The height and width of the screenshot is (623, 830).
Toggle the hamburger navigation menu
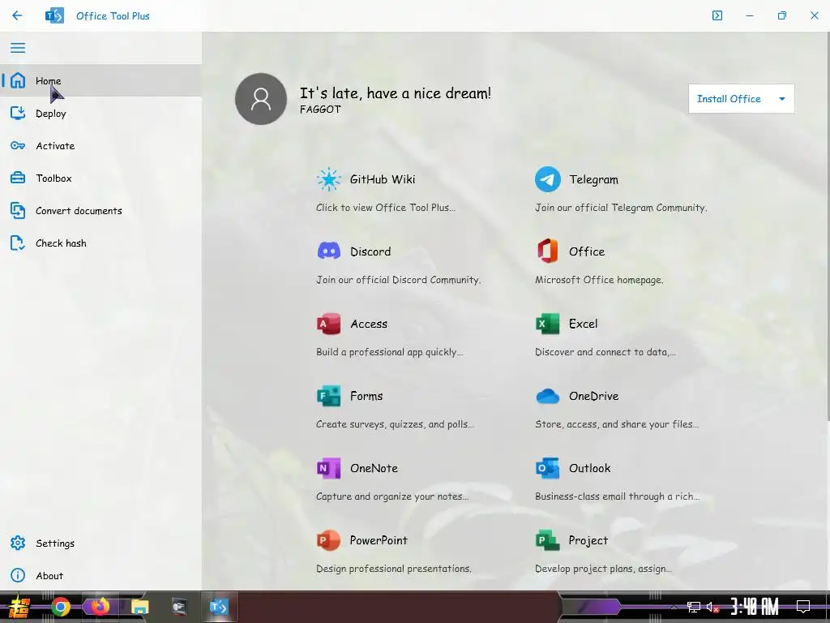pos(18,48)
